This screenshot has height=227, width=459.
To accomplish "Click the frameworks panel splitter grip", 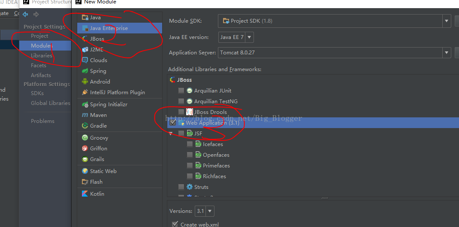I will pos(325,198).
